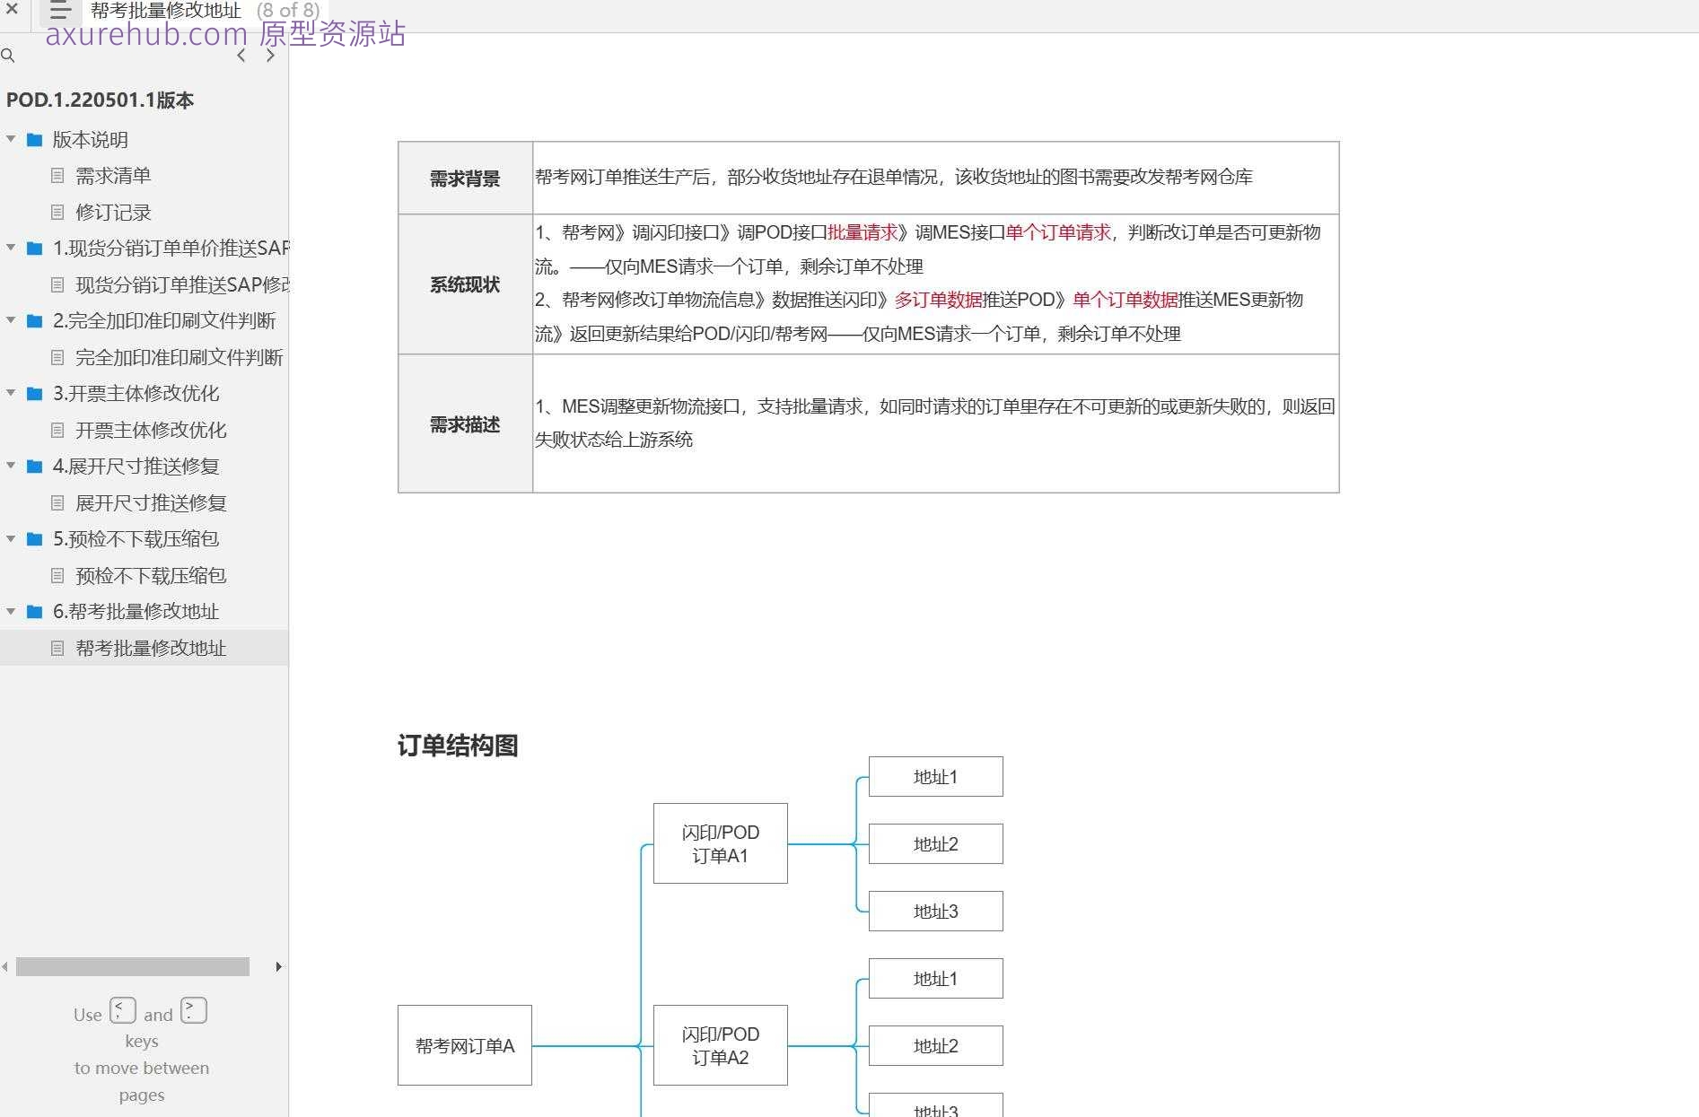Viewport: 1699px width, 1117px height.
Task: Click the 1.现货分销订单 folder icon
Action: click(35, 248)
